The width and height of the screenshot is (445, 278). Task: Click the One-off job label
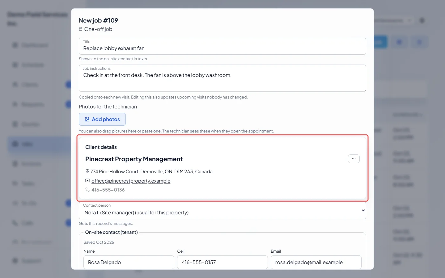tap(98, 29)
